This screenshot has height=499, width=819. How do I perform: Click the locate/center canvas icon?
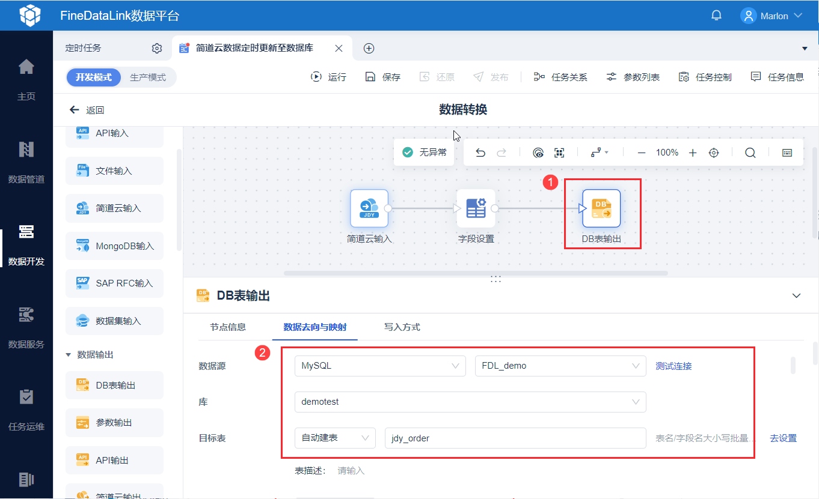714,153
